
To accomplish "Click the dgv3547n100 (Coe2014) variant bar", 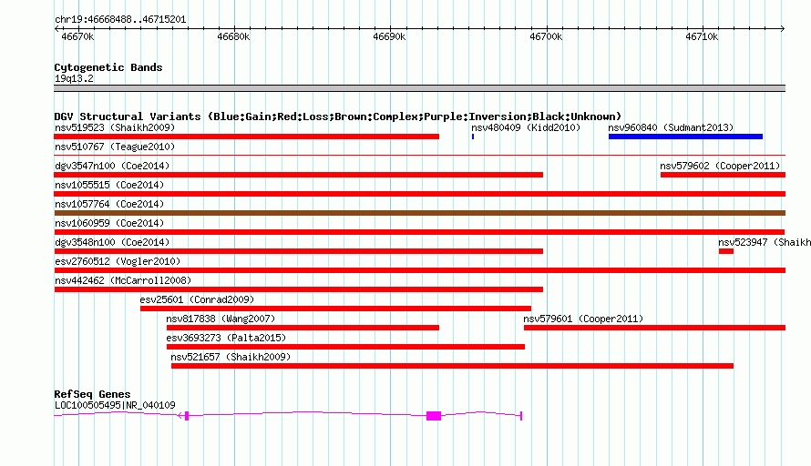I will tap(299, 175).
